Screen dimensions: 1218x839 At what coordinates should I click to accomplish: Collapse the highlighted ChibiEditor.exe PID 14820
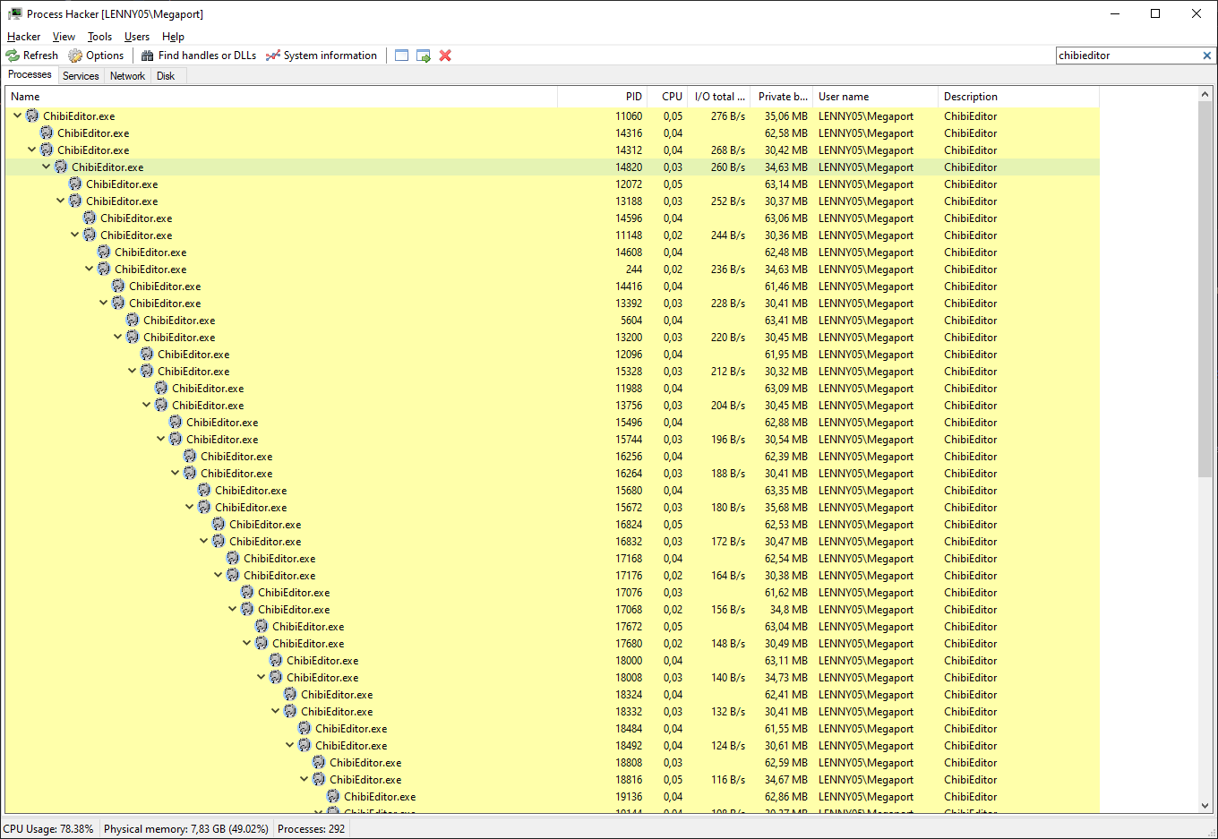[45, 167]
